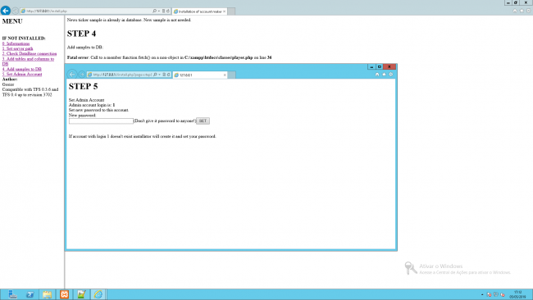Click the Favorites star in the main browser
Screen dimensions: 533x300
(x=522, y=11)
